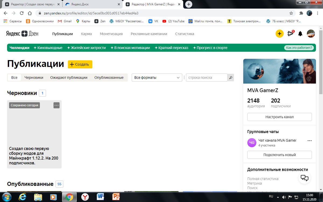Open the Chrome extensions puzzle icon
Screen dimensions: 323x202
pos(301,13)
